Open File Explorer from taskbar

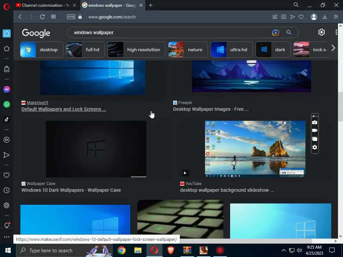pyautogui.click(x=138, y=250)
